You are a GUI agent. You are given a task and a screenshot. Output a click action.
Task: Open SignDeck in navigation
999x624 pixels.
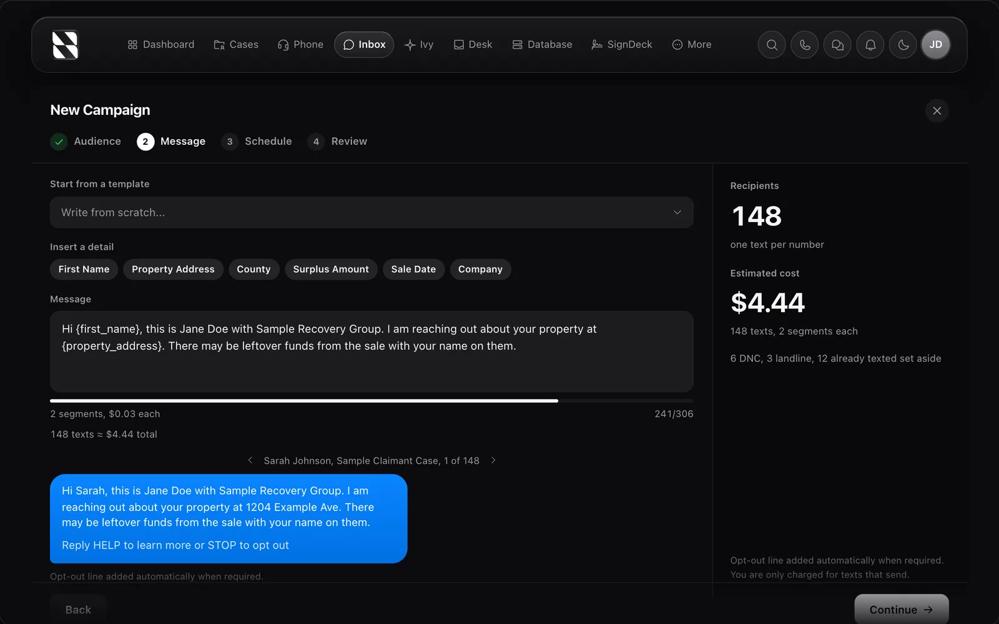coord(621,45)
